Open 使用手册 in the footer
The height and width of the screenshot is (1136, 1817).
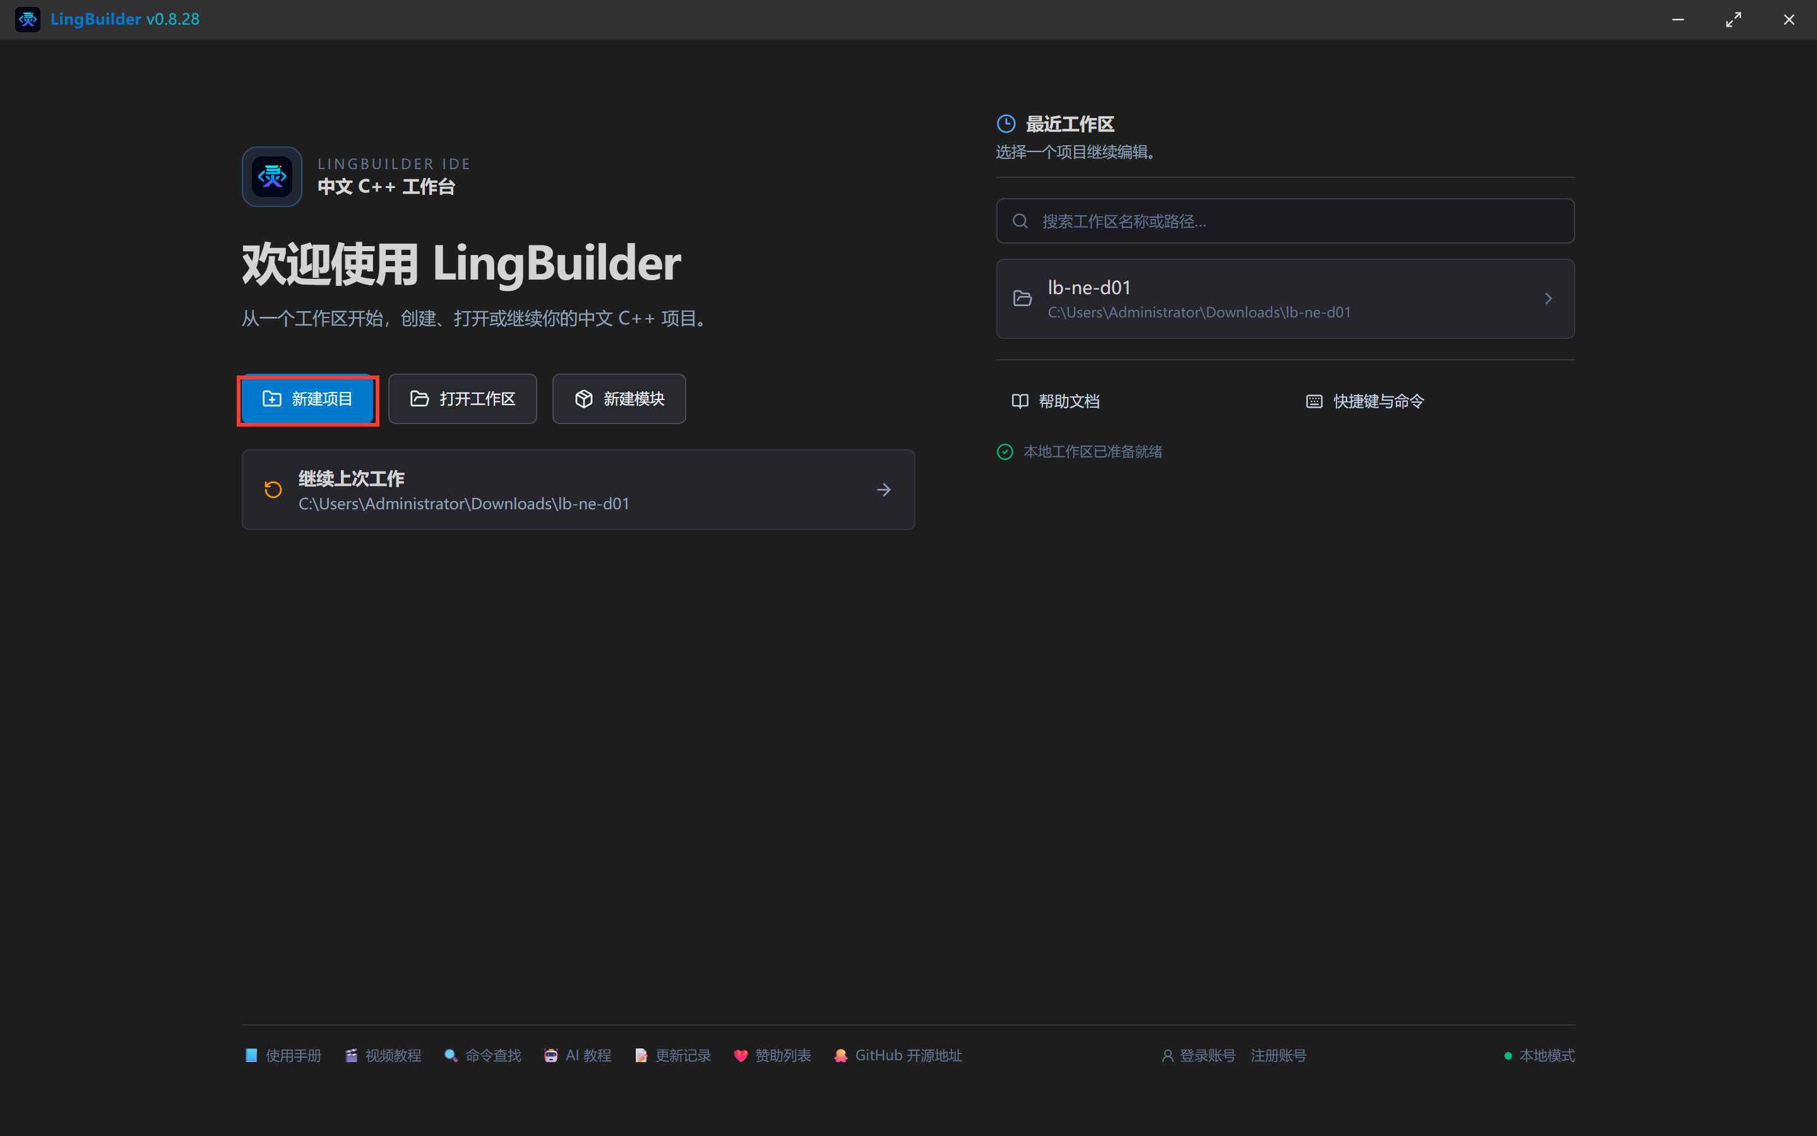[283, 1056]
